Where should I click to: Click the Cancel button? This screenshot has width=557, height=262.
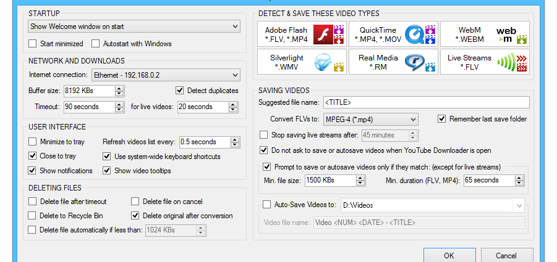click(x=507, y=255)
